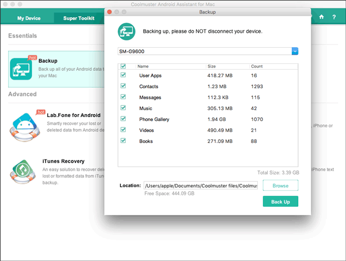Click the Essentials section heading
The height and width of the screenshot is (261, 346).
22,36
